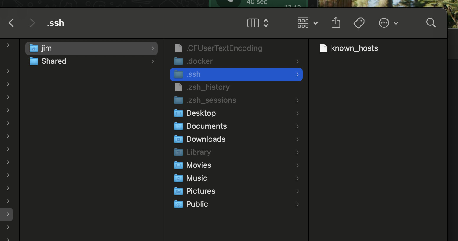The width and height of the screenshot is (458, 241).
Task: Expand chevron on the .docker row
Action: [298, 61]
